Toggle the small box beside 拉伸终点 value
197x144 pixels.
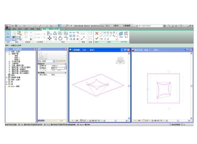point(66,66)
